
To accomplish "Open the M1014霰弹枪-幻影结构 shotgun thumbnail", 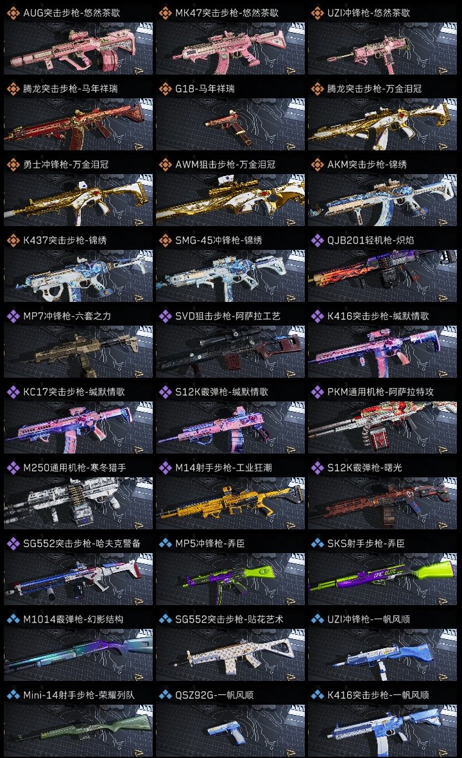I will pyautogui.click(x=78, y=655).
